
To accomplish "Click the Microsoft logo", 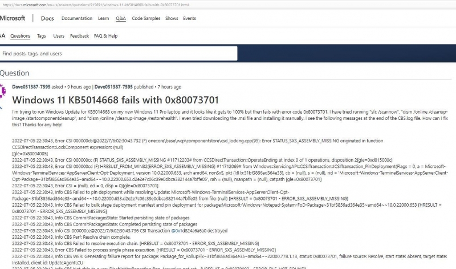I will coord(13,18).
